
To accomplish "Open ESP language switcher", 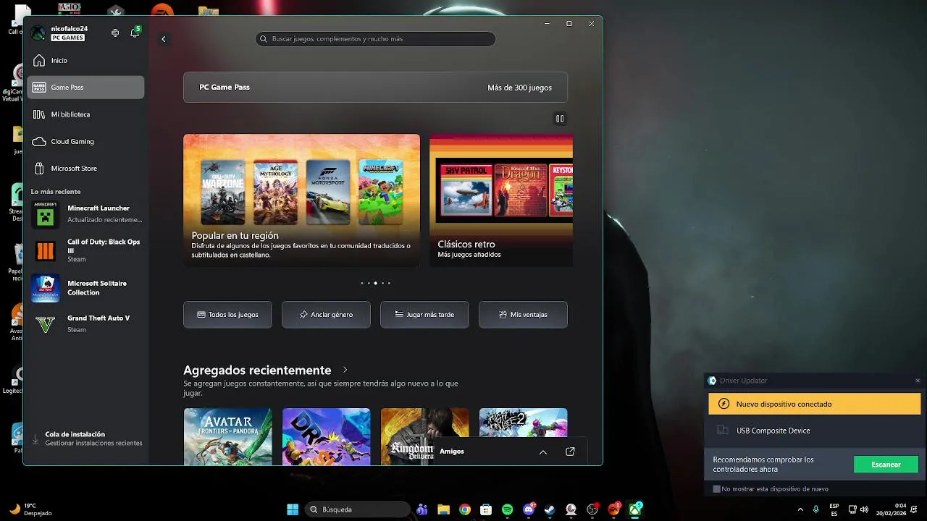I will pos(834,509).
